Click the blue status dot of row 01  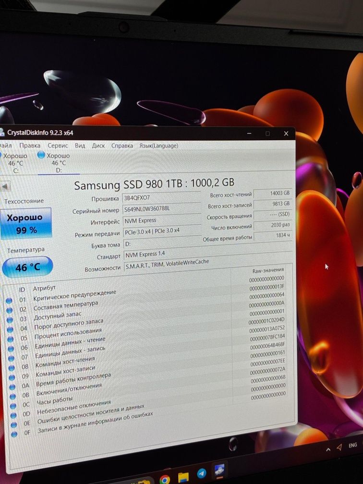point(9,301)
